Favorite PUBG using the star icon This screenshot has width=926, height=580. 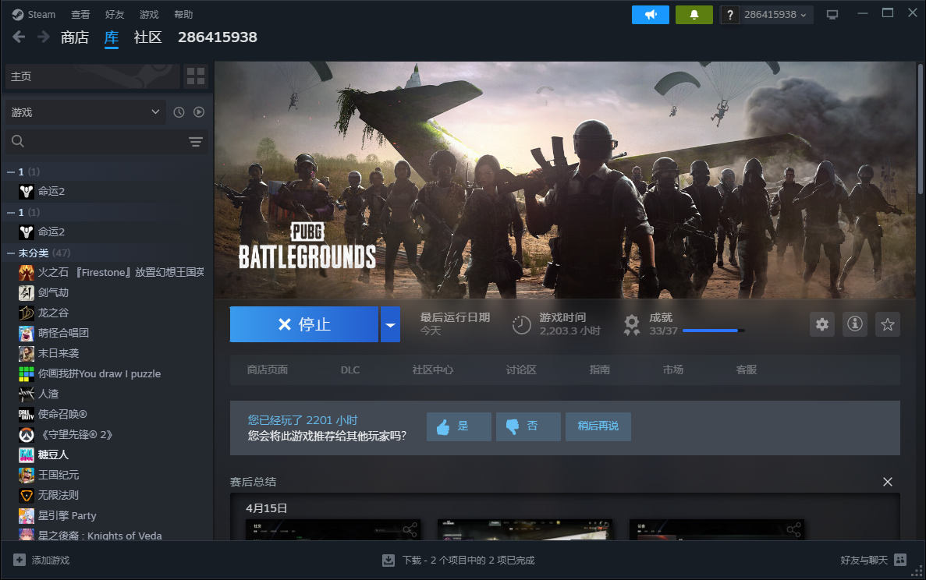[887, 324]
